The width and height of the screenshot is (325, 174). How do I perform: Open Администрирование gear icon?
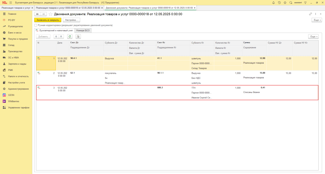(x=4, y=89)
